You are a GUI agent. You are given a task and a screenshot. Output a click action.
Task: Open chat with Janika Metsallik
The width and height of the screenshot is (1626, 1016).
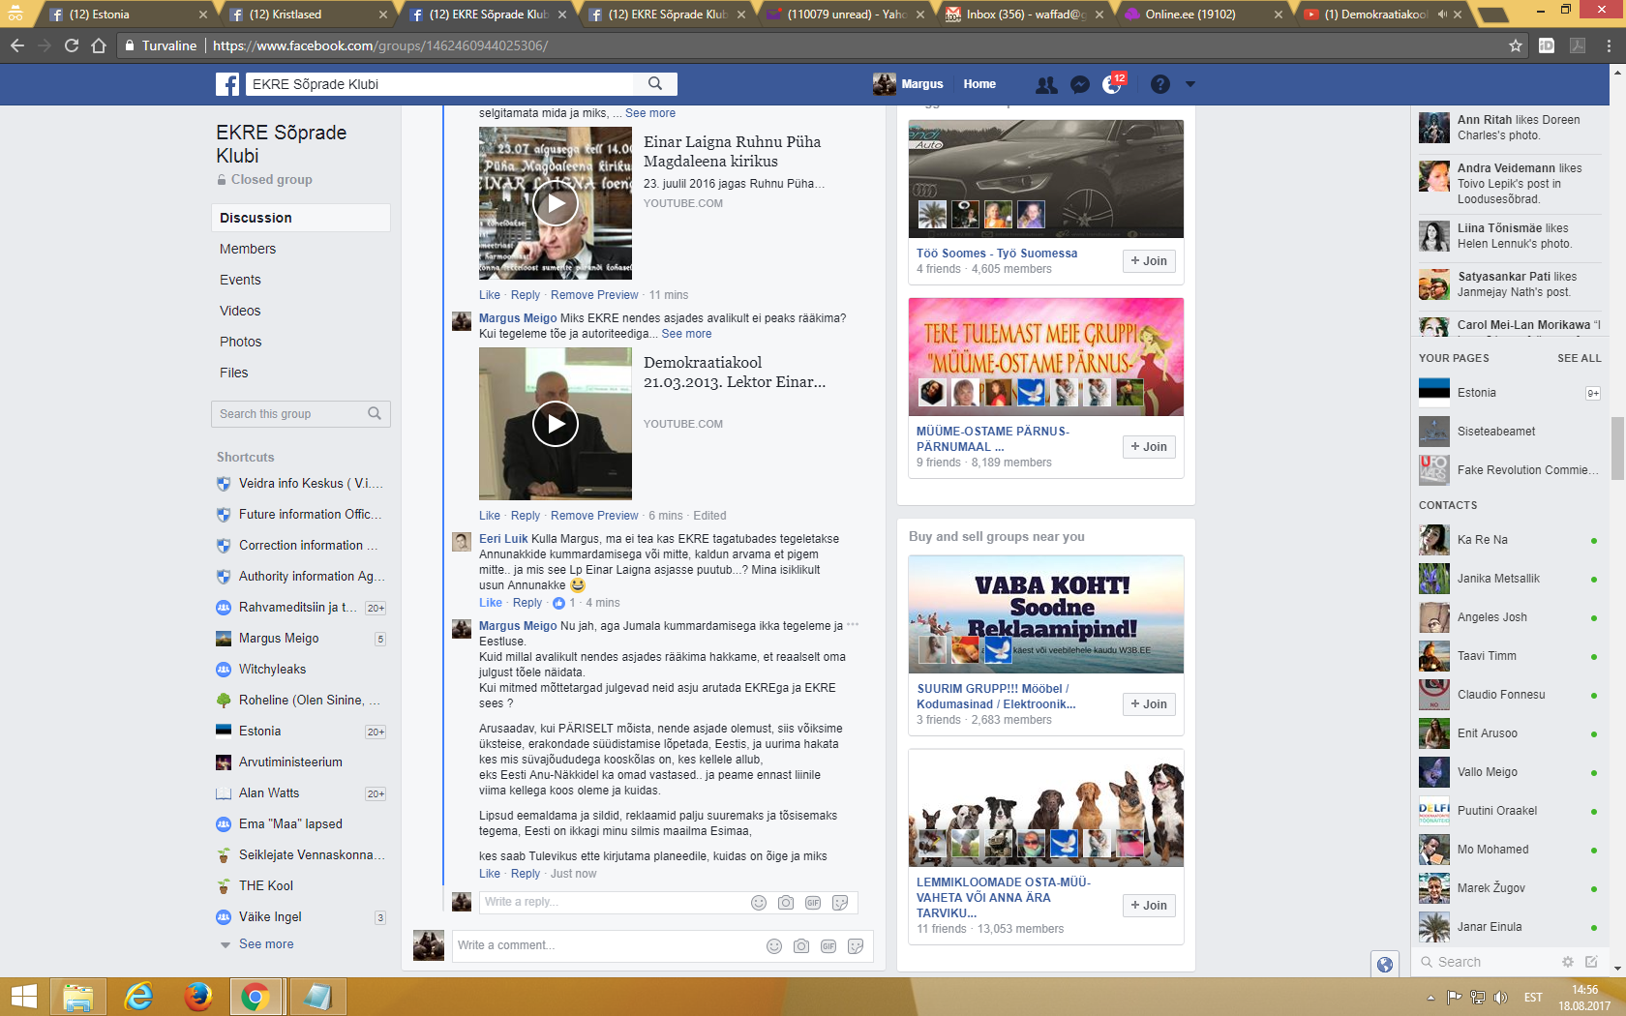point(1508,579)
